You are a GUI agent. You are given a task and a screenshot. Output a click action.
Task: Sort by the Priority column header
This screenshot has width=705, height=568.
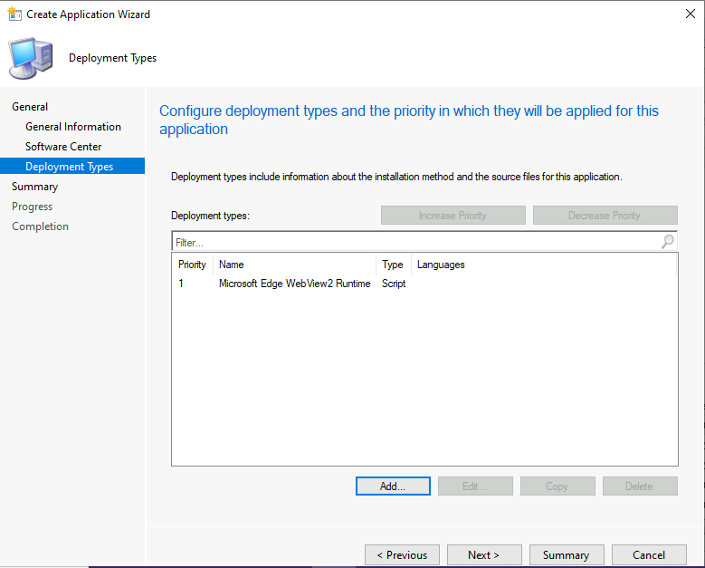pyautogui.click(x=192, y=265)
